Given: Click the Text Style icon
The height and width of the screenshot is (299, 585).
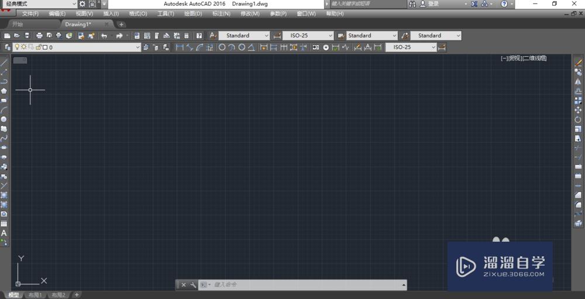Looking at the screenshot, I should (213, 36).
